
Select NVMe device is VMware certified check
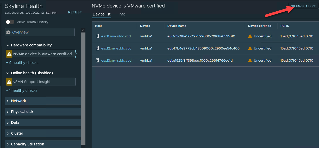click(x=41, y=54)
